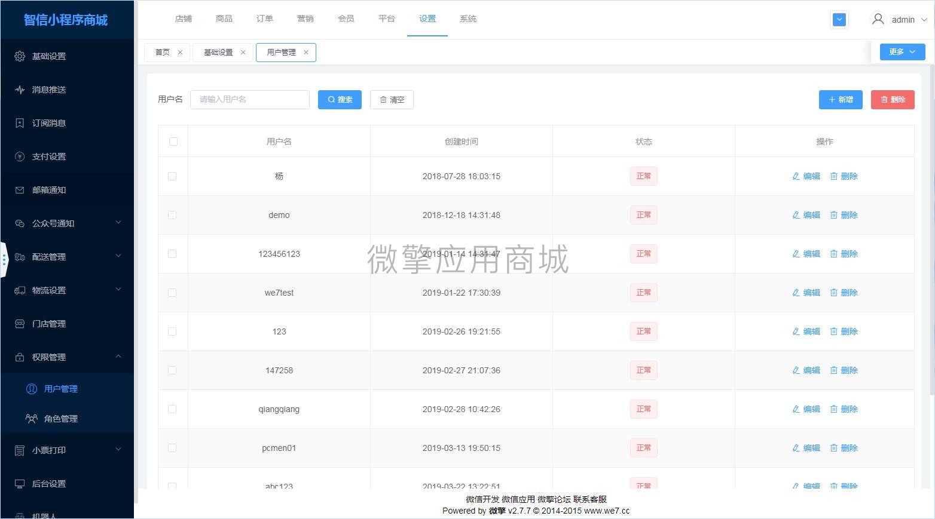The image size is (935, 519).
Task: Click trash icon for user we7test
Action: [x=833, y=293]
